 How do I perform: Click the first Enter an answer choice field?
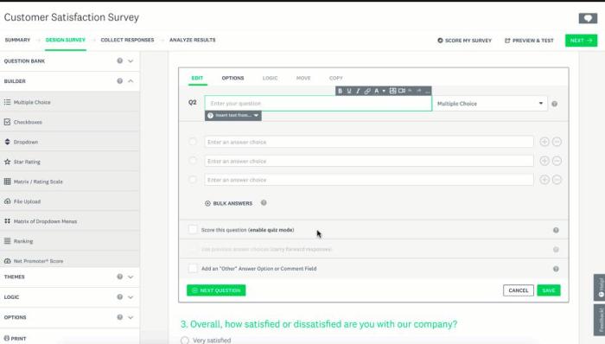369,142
